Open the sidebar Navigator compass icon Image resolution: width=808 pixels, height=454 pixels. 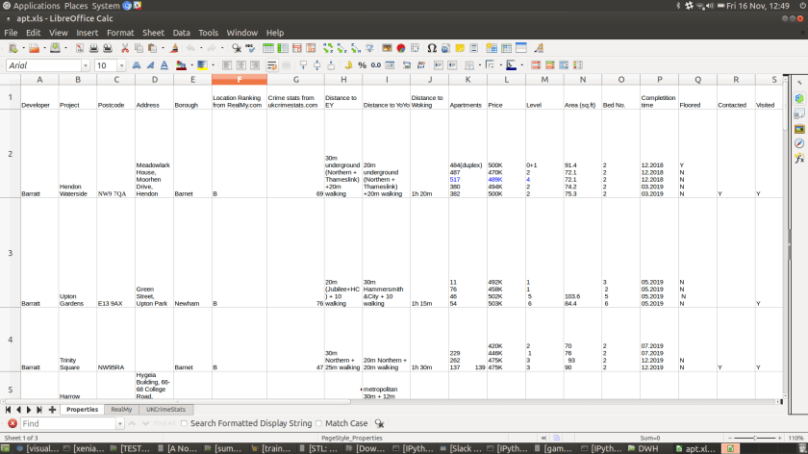[799, 143]
